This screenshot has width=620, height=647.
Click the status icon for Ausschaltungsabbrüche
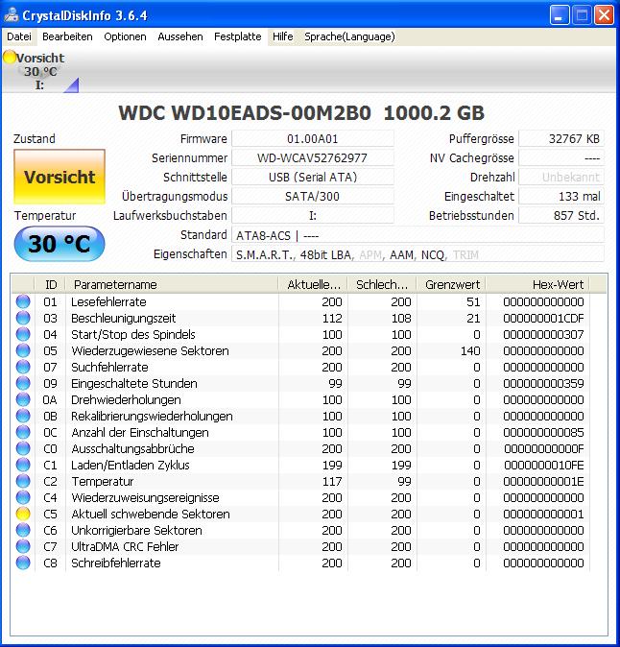[23, 448]
